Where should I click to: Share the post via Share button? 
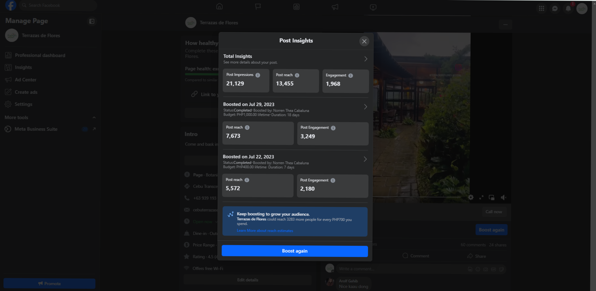pos(477,256)
